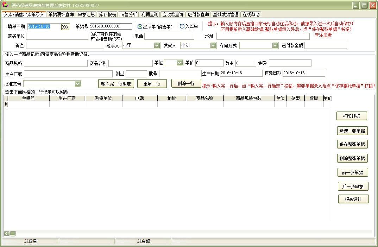Viewport: 378px width, 247px height.
Task: Click the 删除整张单据 button
Action: [x=352, y=158]
